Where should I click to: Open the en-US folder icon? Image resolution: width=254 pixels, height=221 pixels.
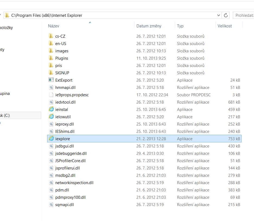click(51, 43)
